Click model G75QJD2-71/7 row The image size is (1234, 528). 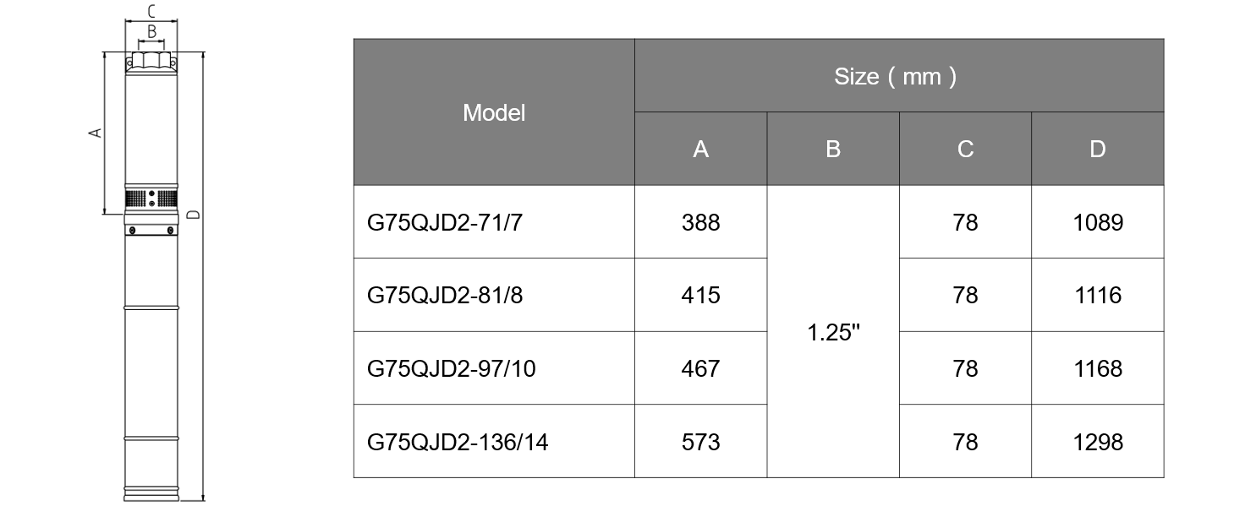(x=759, y=222)
